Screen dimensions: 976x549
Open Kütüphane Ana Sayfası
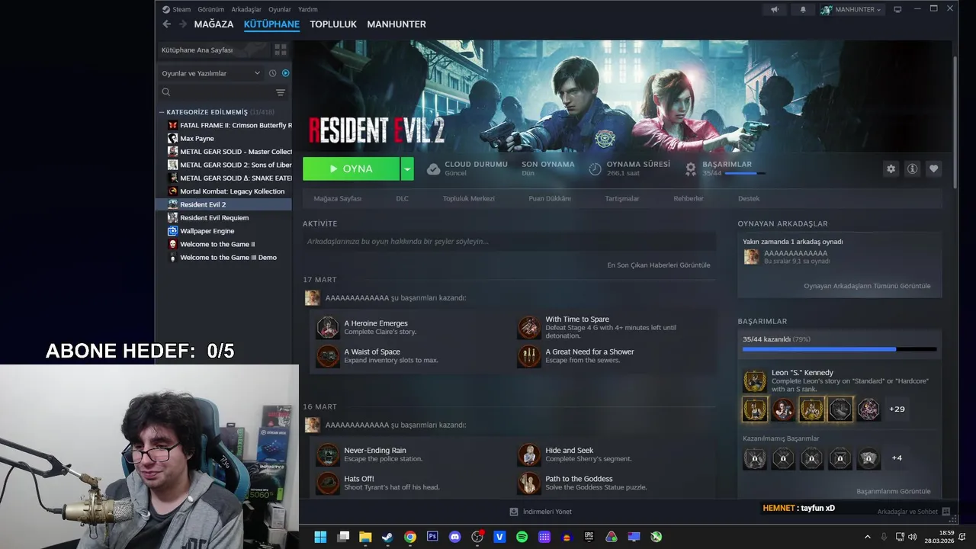tap(213, 50)
